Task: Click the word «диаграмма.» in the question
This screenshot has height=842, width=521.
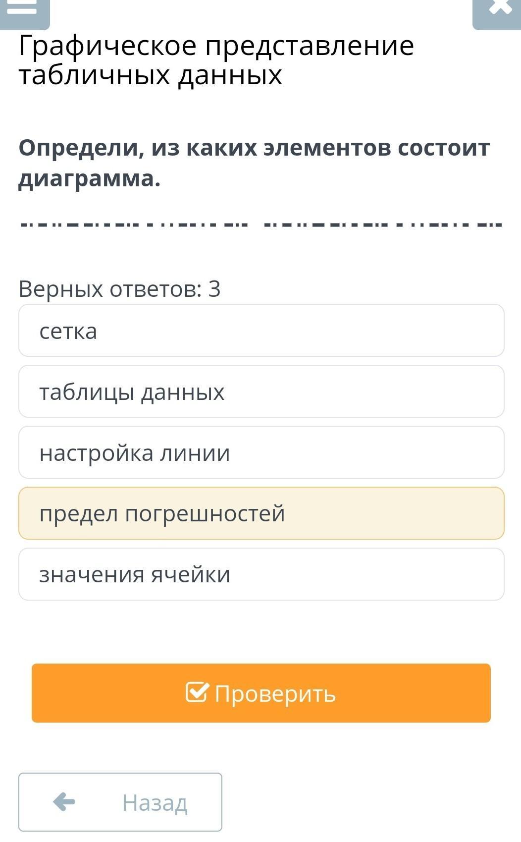Action: [90, 179]
